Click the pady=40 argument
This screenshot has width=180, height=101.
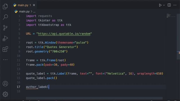tap(67, 65)
